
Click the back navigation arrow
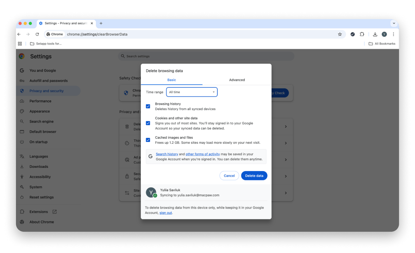(19, 34)
